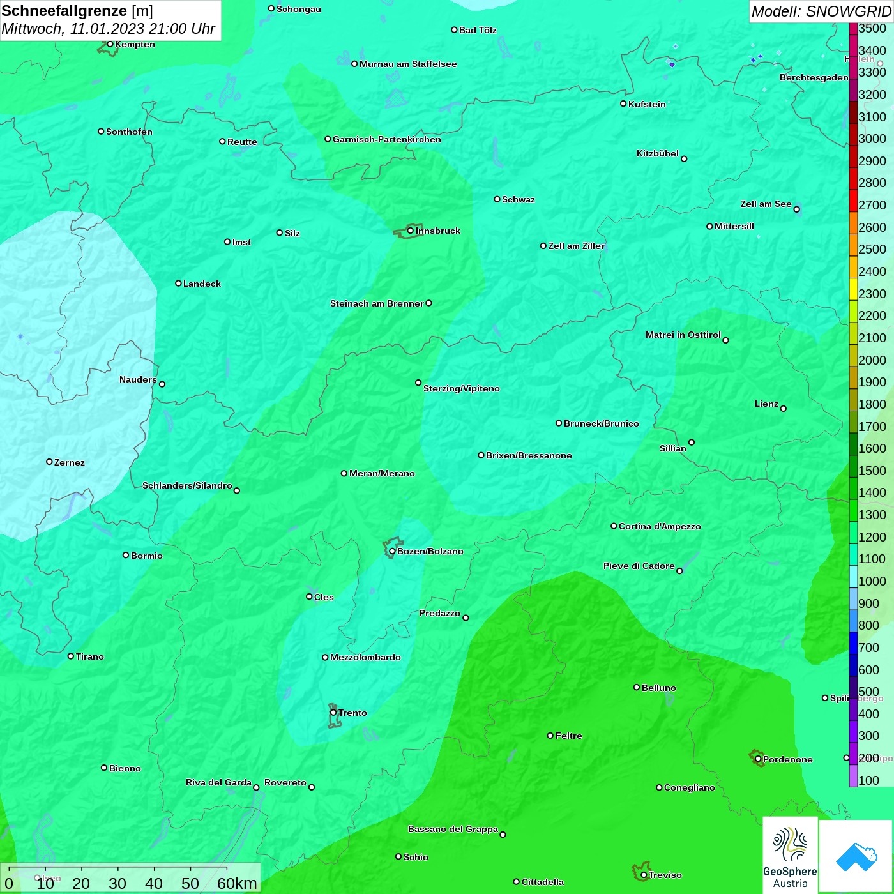The height and width of the screenshot is (894, 894).
Task: Click the Garmisch-Partenkirchen label
Action: (387, 139)
